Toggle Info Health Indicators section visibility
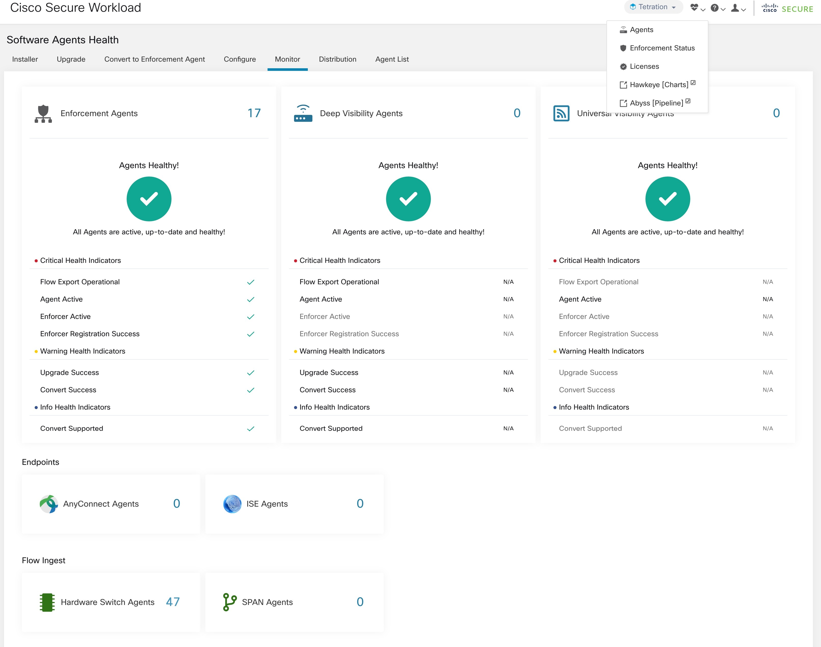This screenshot has width=821, height=647. coord(75,407)
